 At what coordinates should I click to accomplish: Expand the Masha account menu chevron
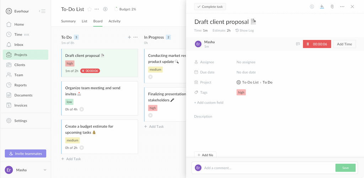(x=45, y=170)
